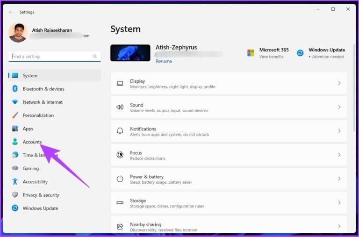Open the Storage settings title
The image size is (359, 237).
click(x=138, y=201)
